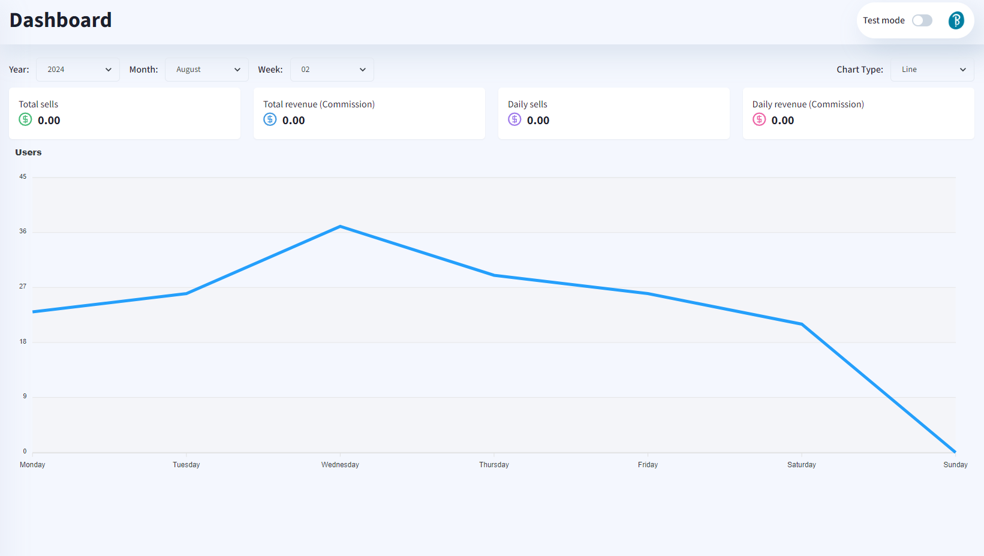
Task: Click the purple dollar icon in Daily sells
Action: click(514, 119)
